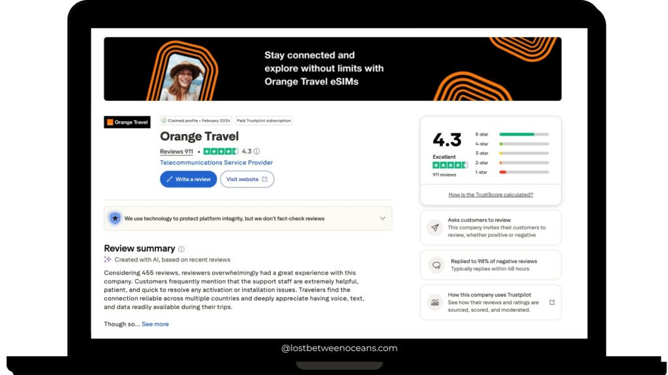The height and width of the screenshot is (375, 668).
Task: Click See more in review summary
Action: coord(155,324)
